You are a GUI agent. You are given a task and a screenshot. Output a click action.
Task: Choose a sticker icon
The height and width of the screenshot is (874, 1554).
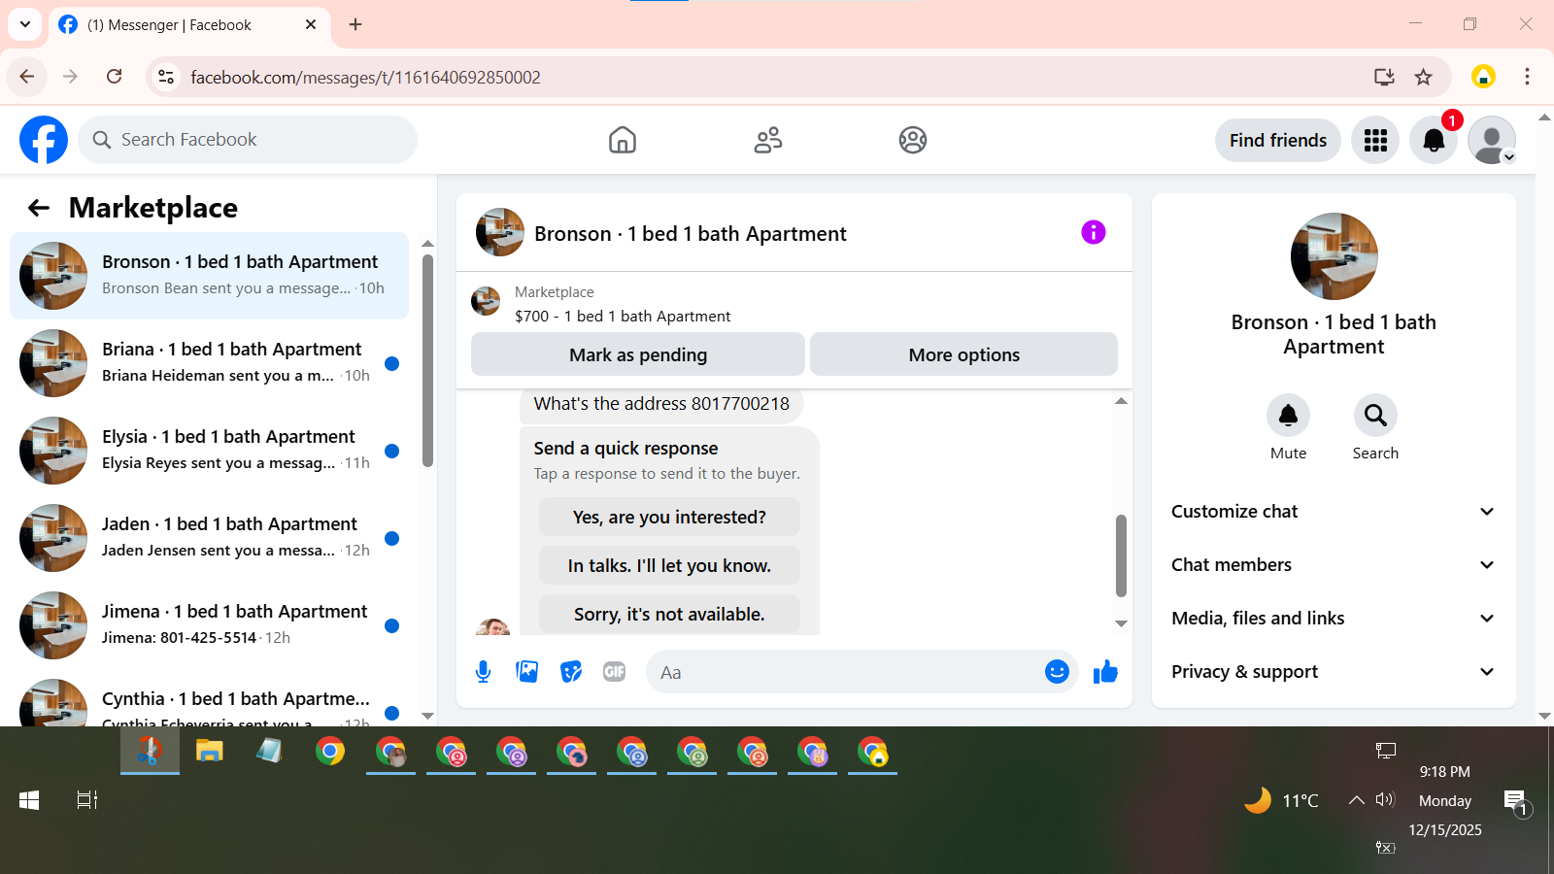pyautogui.click(x=571, y=672)
